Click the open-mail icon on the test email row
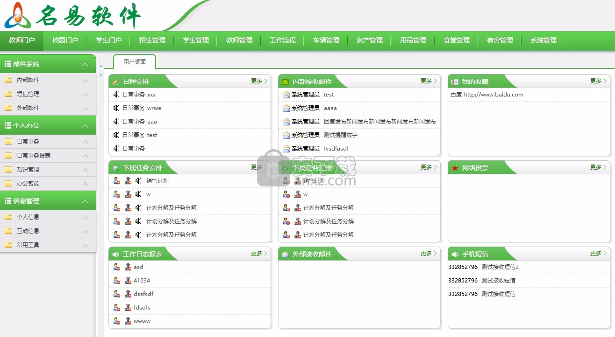 [286, 94]
